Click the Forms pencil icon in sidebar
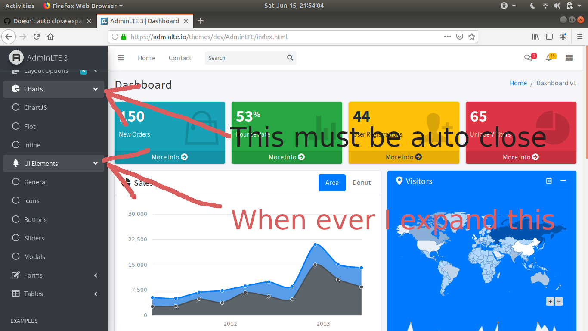This screenshot has height=331, width=588. coord(16,275)
